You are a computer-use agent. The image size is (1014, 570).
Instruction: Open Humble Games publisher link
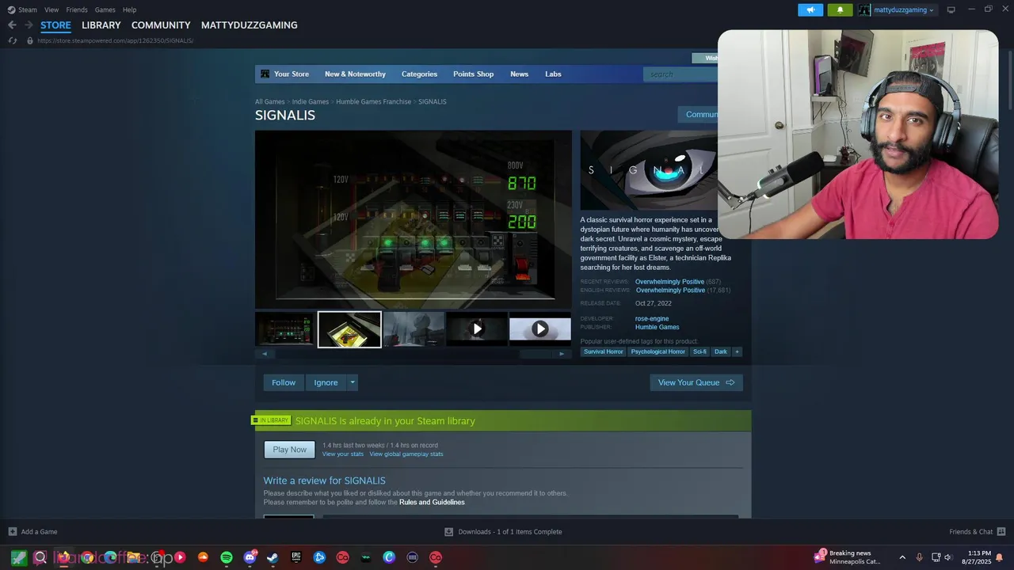point(657,327)
